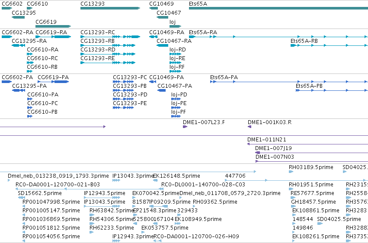Image resolution: width=368 pixels, height=243 pixels.
Task: Click the RC0-DA0001-120700-021-B03 label
Action: (x=58, y=185)
